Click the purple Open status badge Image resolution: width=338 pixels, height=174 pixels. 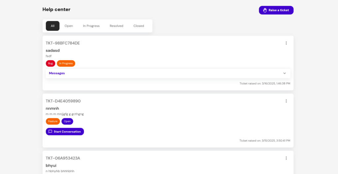(67, 122)
